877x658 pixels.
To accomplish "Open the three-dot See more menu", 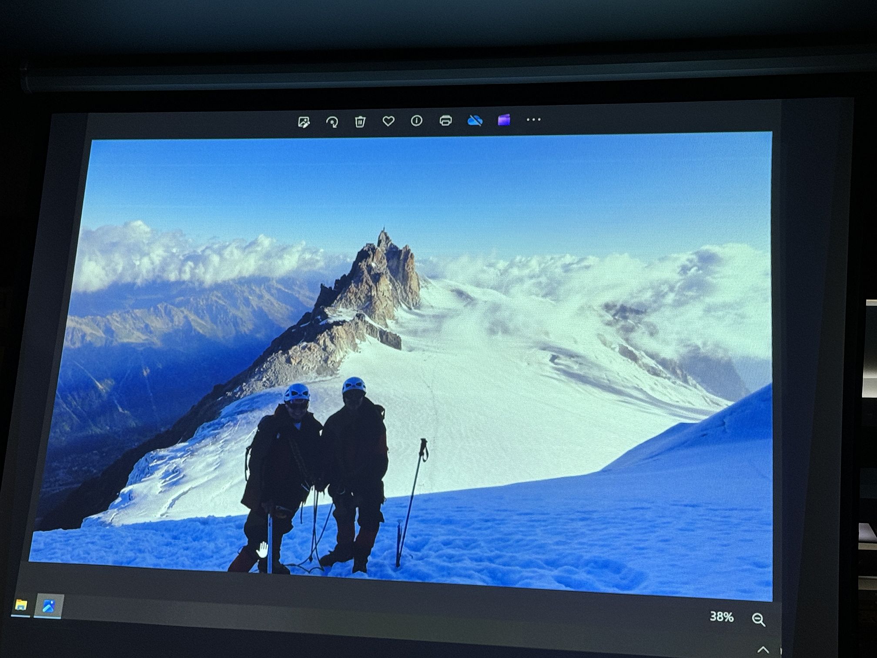I will (534, 119).
